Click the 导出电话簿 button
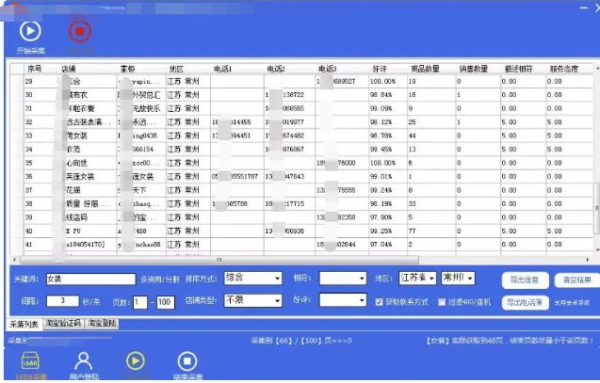Screen dimensions: 600x383 tap(523, 302)
